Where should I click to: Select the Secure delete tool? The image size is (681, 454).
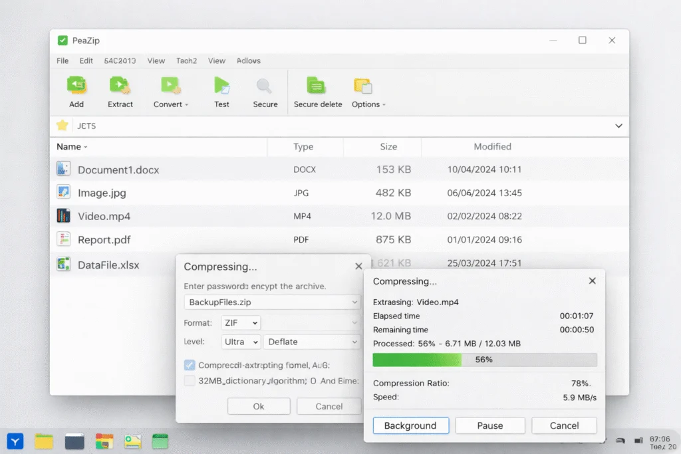pyautogui.click(x=317, y=92)
